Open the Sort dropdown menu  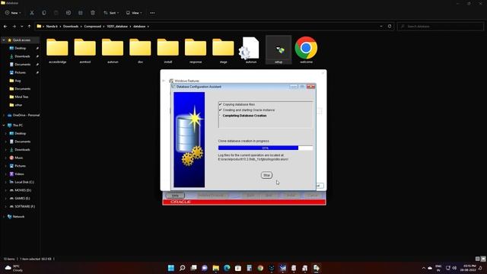[111, 13]
